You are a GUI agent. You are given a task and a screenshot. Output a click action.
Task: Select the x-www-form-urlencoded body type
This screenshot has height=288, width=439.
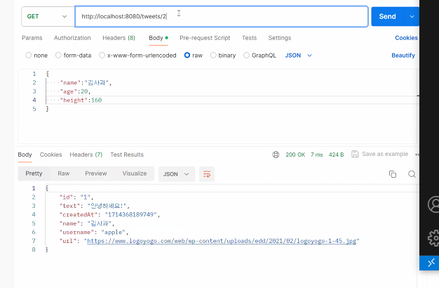pyautogui.click(x=102, y=55)
